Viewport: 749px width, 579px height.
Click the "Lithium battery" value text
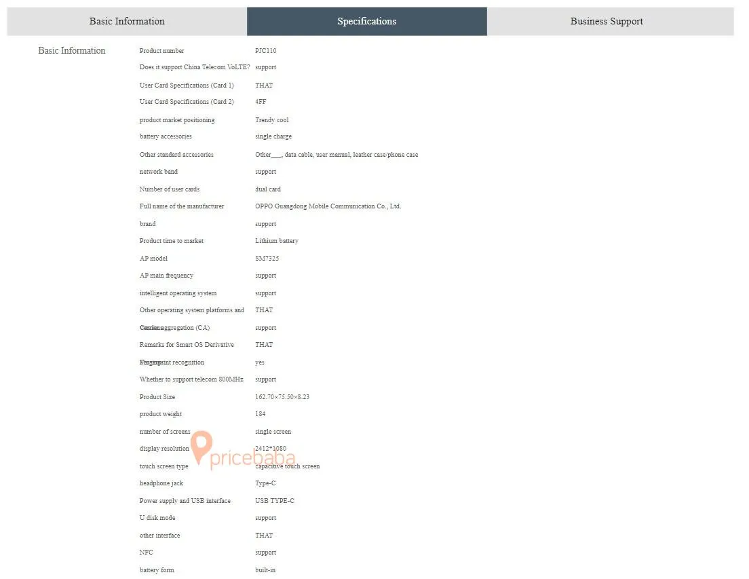pyautogui.click(x=276, y=241)
